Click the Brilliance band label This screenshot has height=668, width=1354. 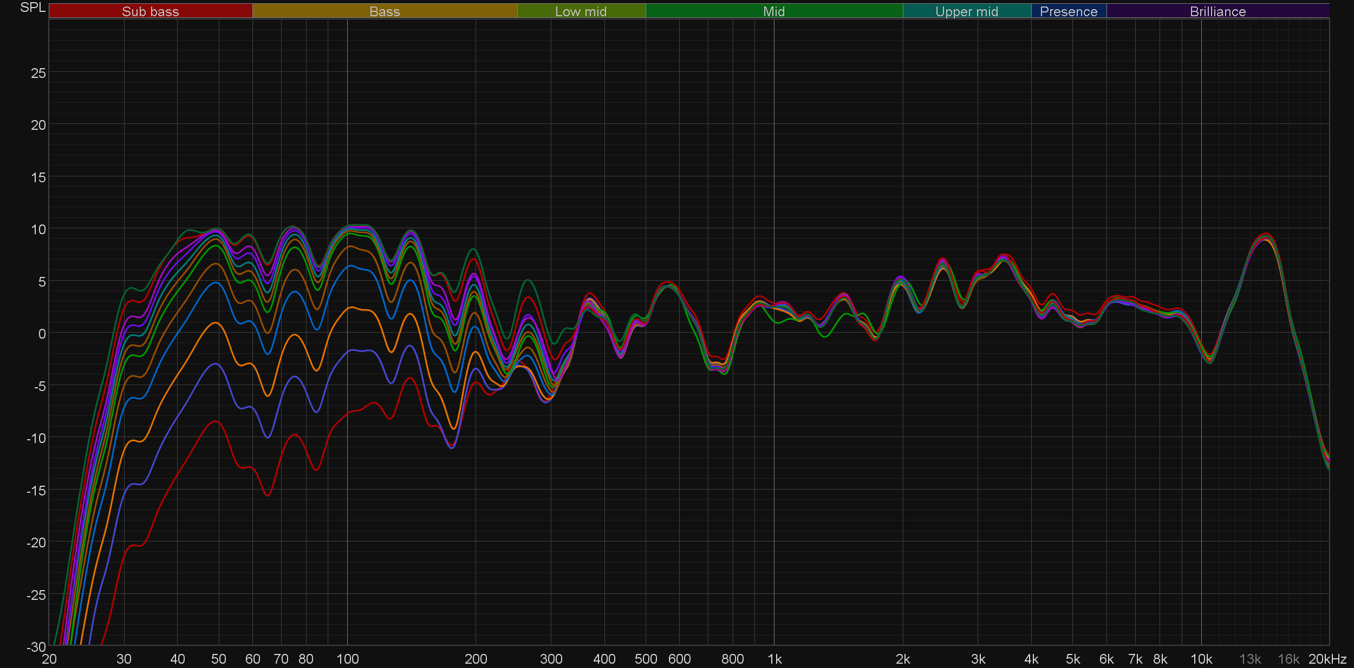coord(1218,11)
